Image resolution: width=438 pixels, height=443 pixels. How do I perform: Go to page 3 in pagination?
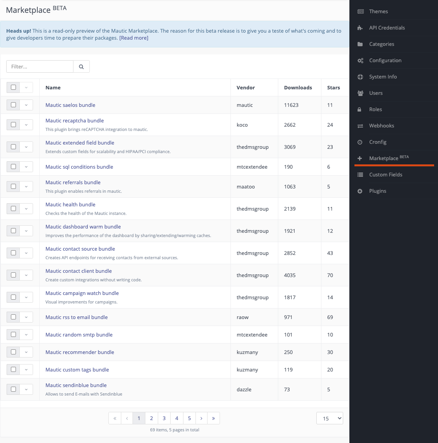coord(164,418)
